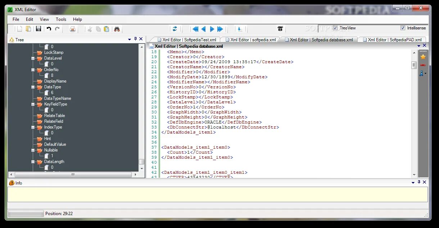
Task: Pin the Tree panel
Action: 135,39
